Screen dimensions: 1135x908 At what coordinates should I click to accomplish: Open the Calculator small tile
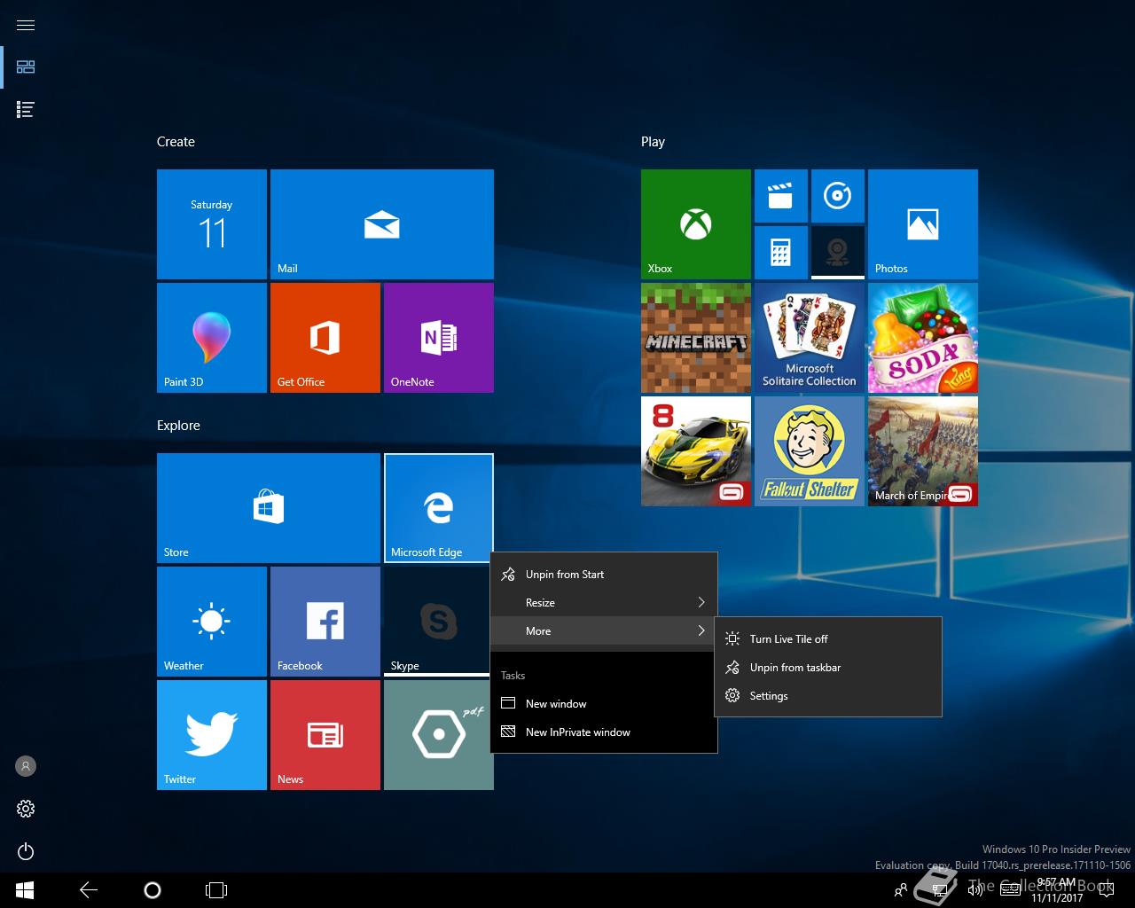[781, 253]
